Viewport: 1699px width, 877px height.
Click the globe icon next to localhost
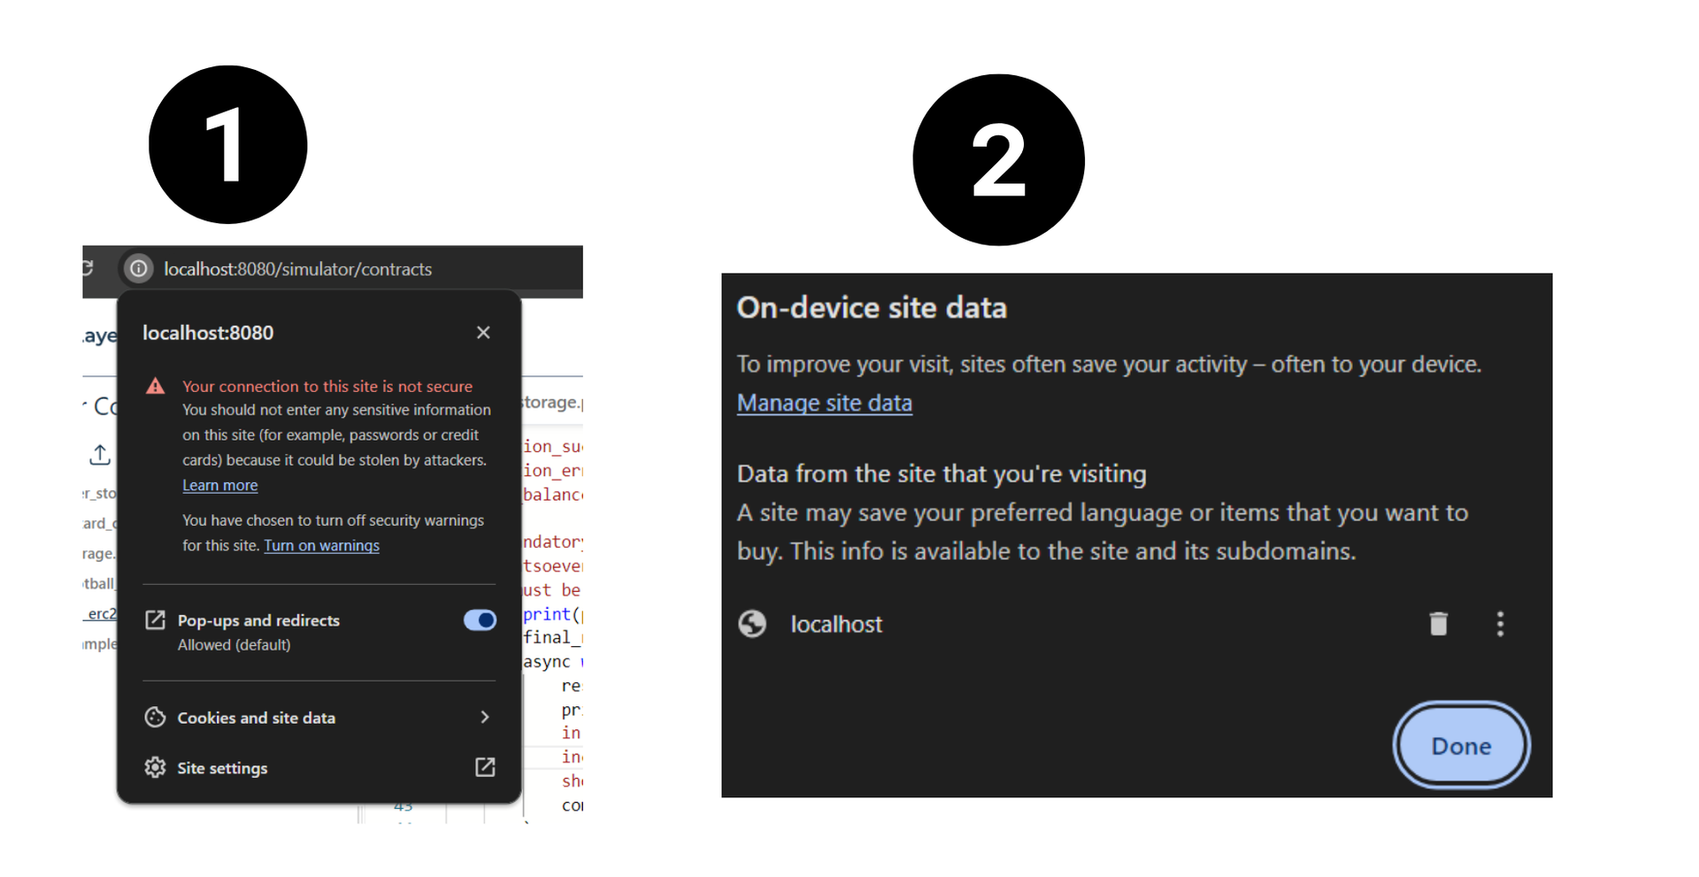(x=752, y=624)
